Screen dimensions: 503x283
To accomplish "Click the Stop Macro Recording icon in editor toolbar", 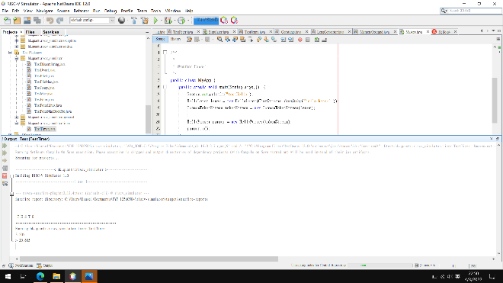I will 308,40.
